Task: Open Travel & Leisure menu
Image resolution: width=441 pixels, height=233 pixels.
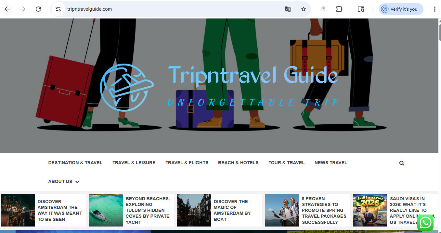Action: pyautogui.click(x=134, y=163)
